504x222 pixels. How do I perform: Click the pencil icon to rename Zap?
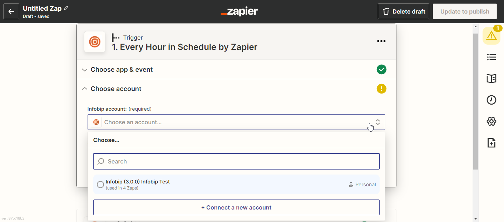(66, 8)
